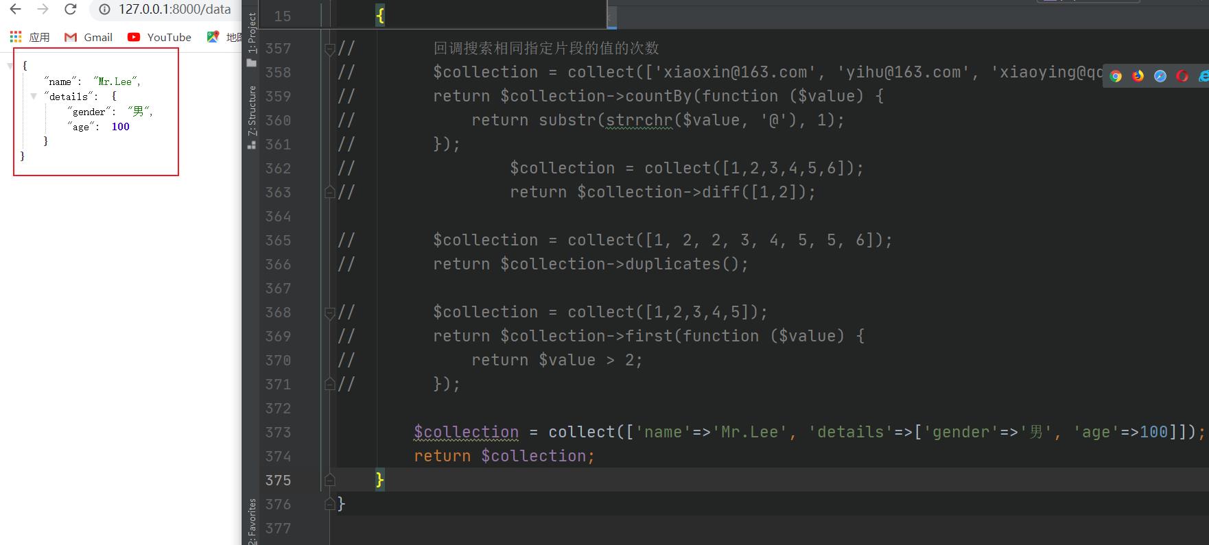Image resolution: width=1209 pixels, height=545 pixels.
Task: Open page preview in Safari icon
Action: [x=1160, y=76]
